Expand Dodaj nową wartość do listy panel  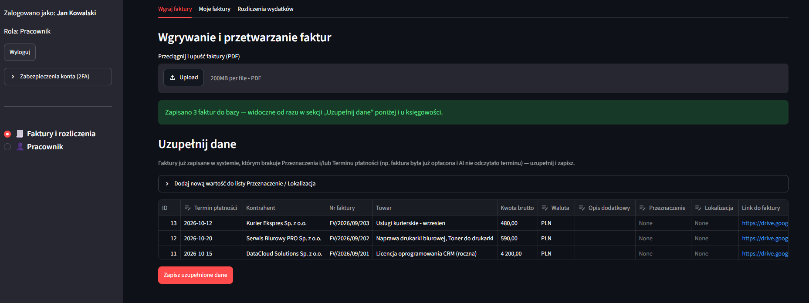pos(473,184)
